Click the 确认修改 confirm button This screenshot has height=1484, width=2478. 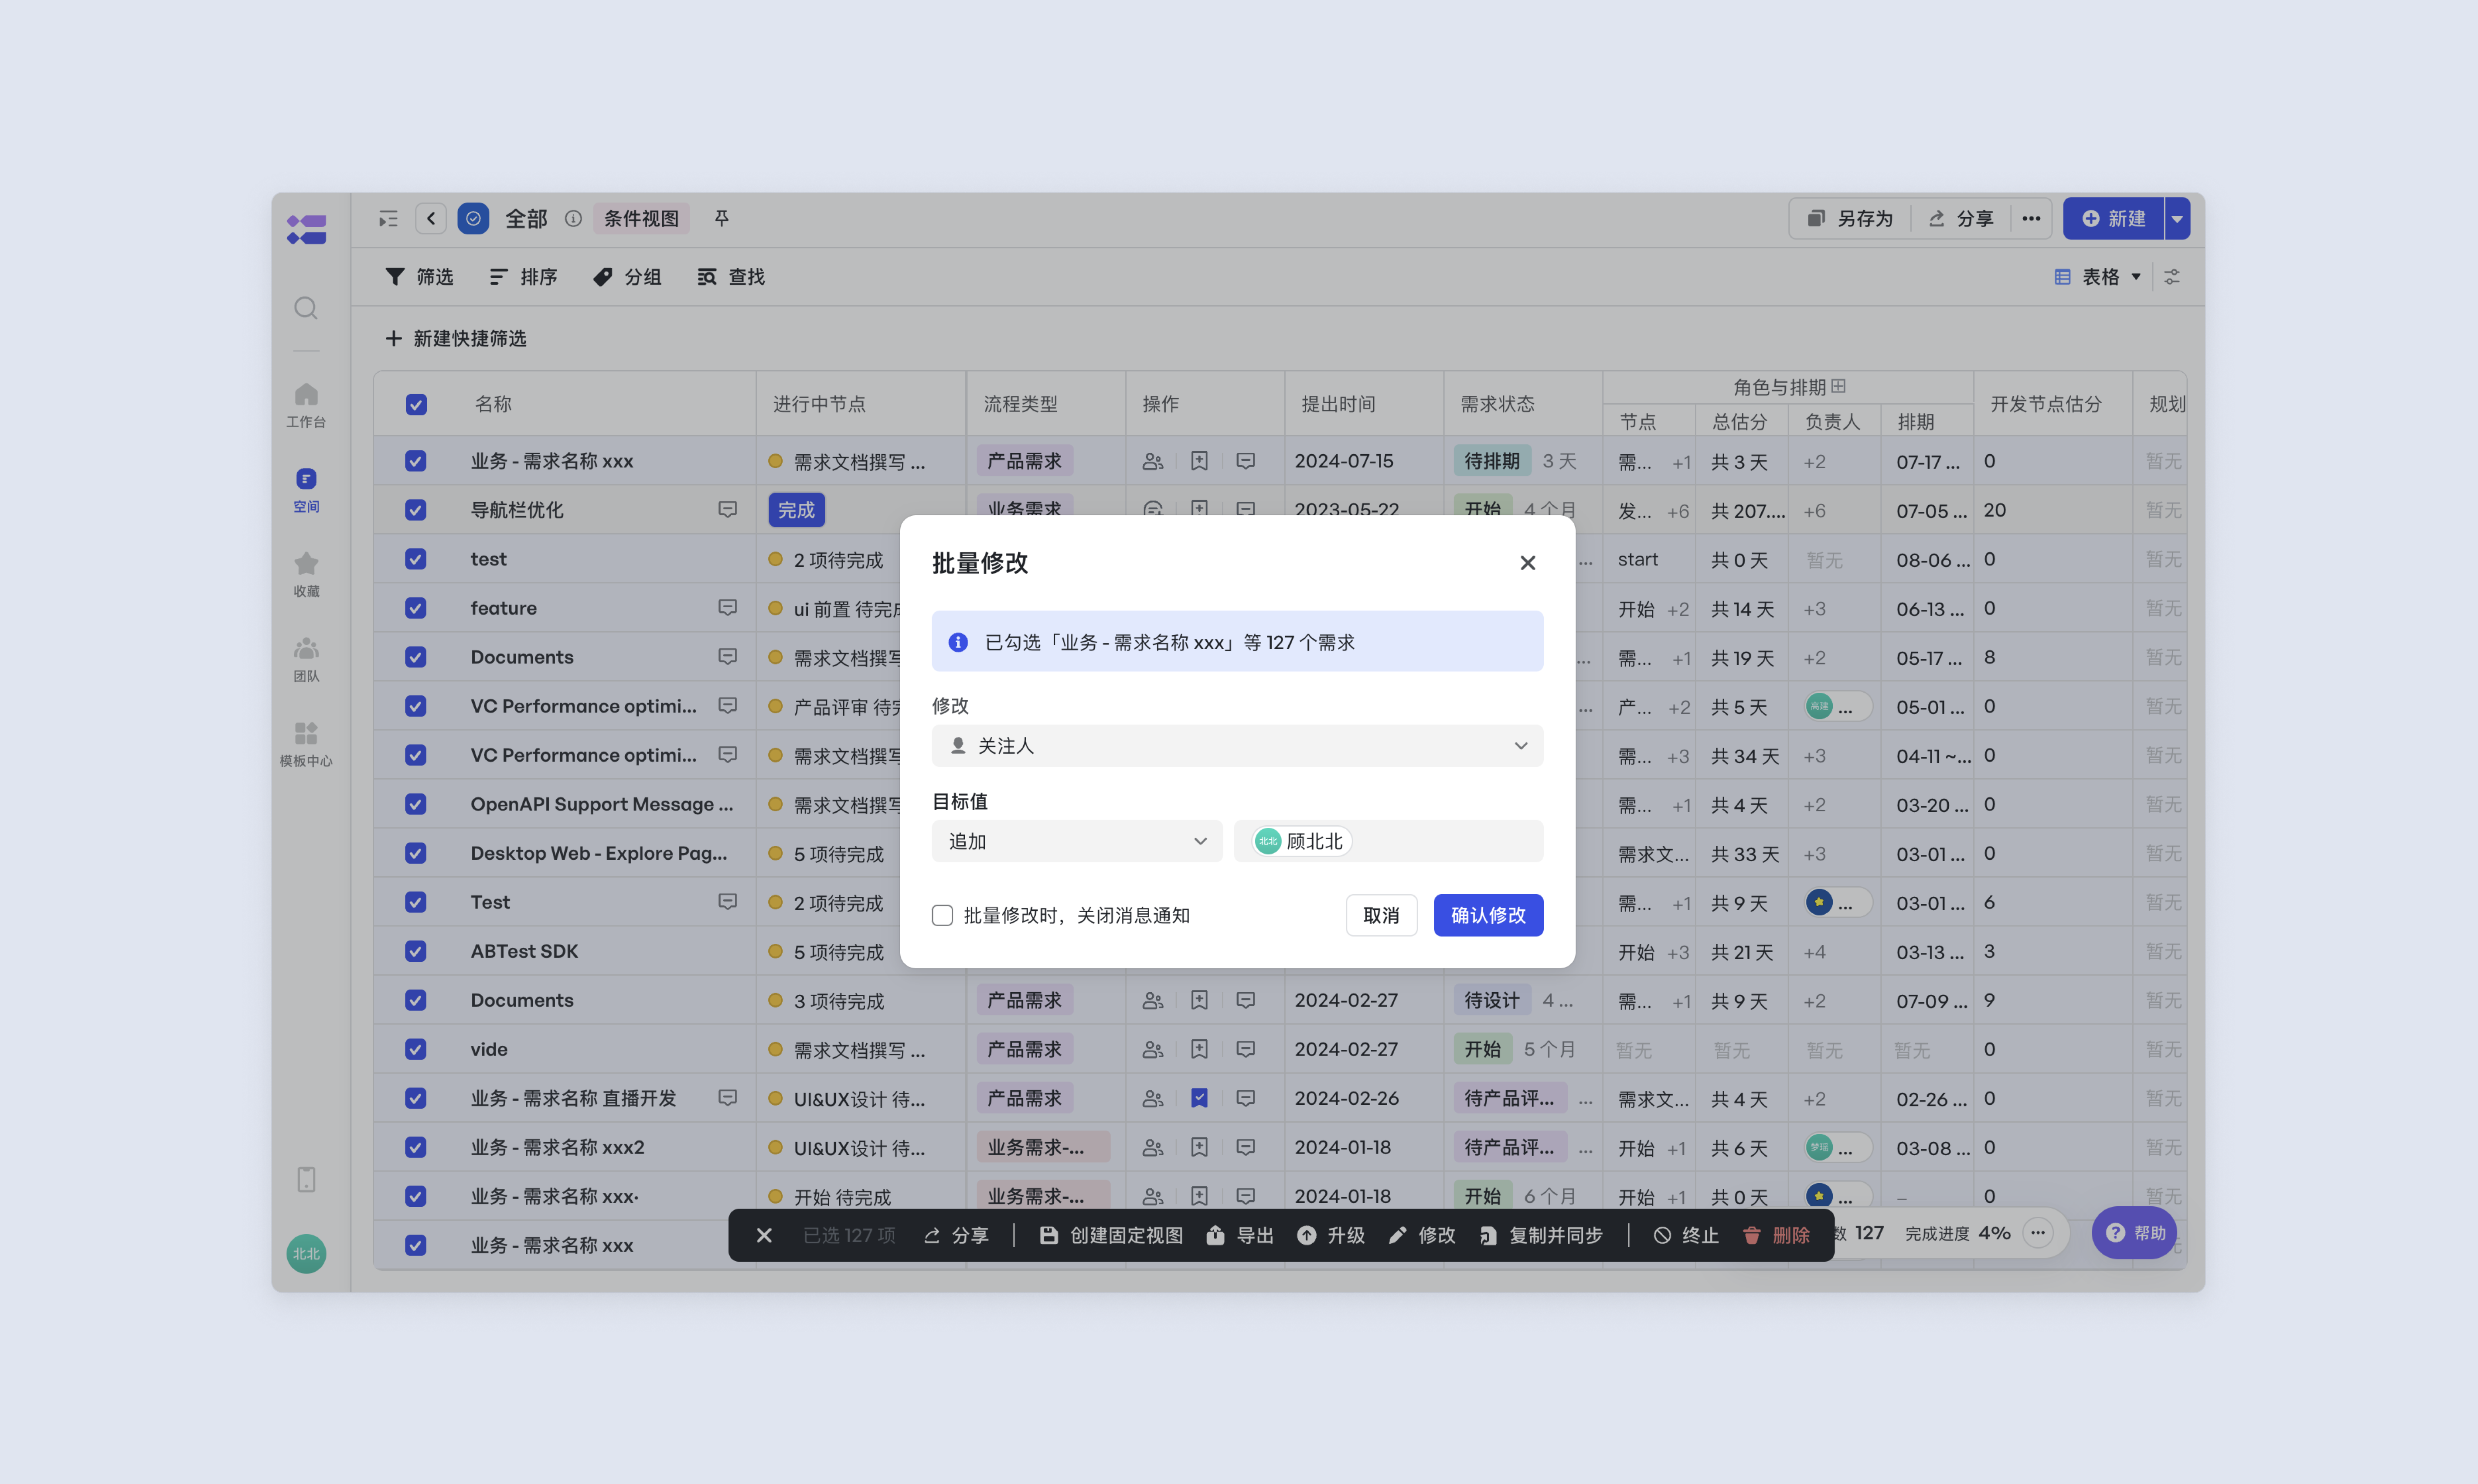1488,915
